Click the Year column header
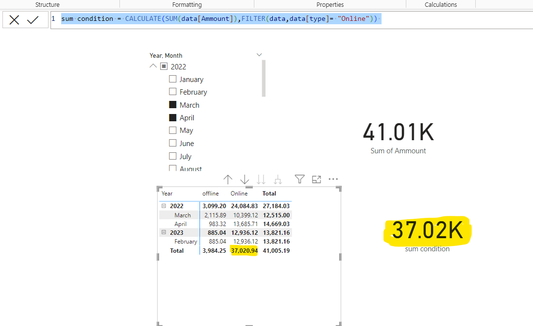 [167, 193]
